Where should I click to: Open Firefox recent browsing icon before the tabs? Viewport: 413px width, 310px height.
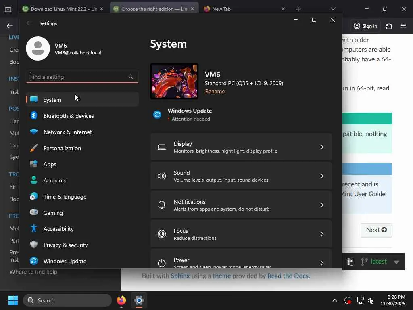(x=8, y=9)
